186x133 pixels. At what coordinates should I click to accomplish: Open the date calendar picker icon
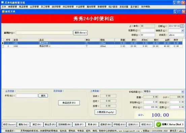[182, 26]
